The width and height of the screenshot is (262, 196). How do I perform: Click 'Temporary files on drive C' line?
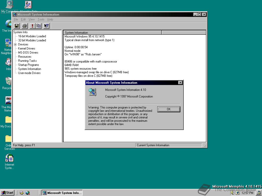[x=88, y=76]
